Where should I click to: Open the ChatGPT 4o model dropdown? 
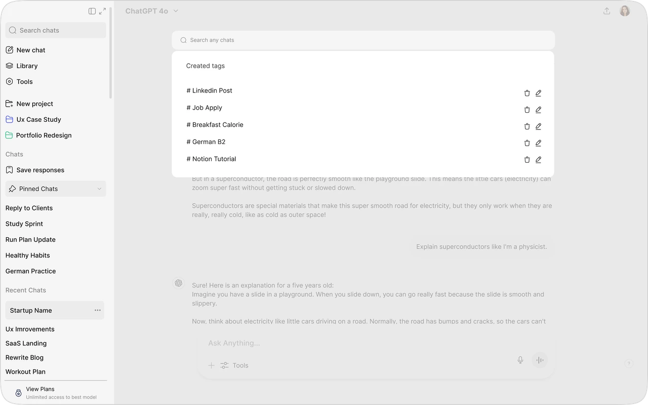click(152, 11)
